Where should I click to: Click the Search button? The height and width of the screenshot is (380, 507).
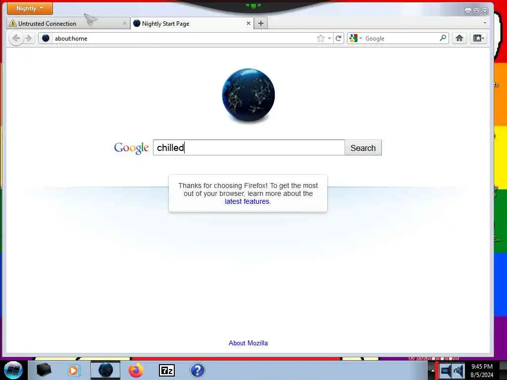tap(363, 147)
